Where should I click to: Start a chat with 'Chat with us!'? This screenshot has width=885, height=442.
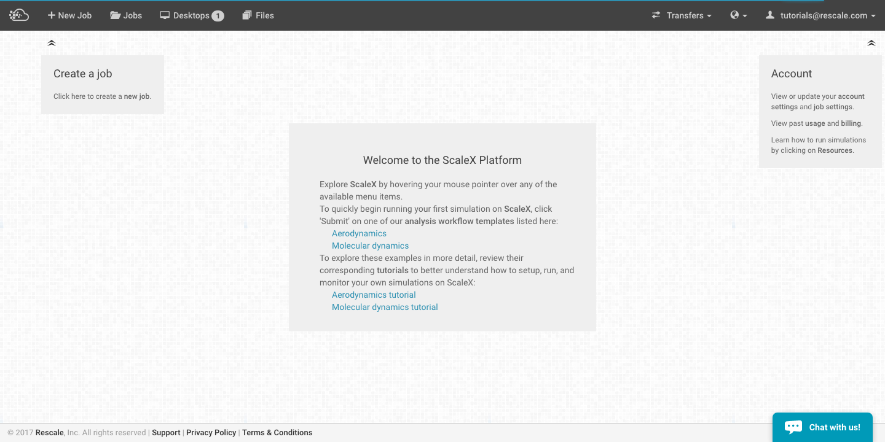coord(822,427)
